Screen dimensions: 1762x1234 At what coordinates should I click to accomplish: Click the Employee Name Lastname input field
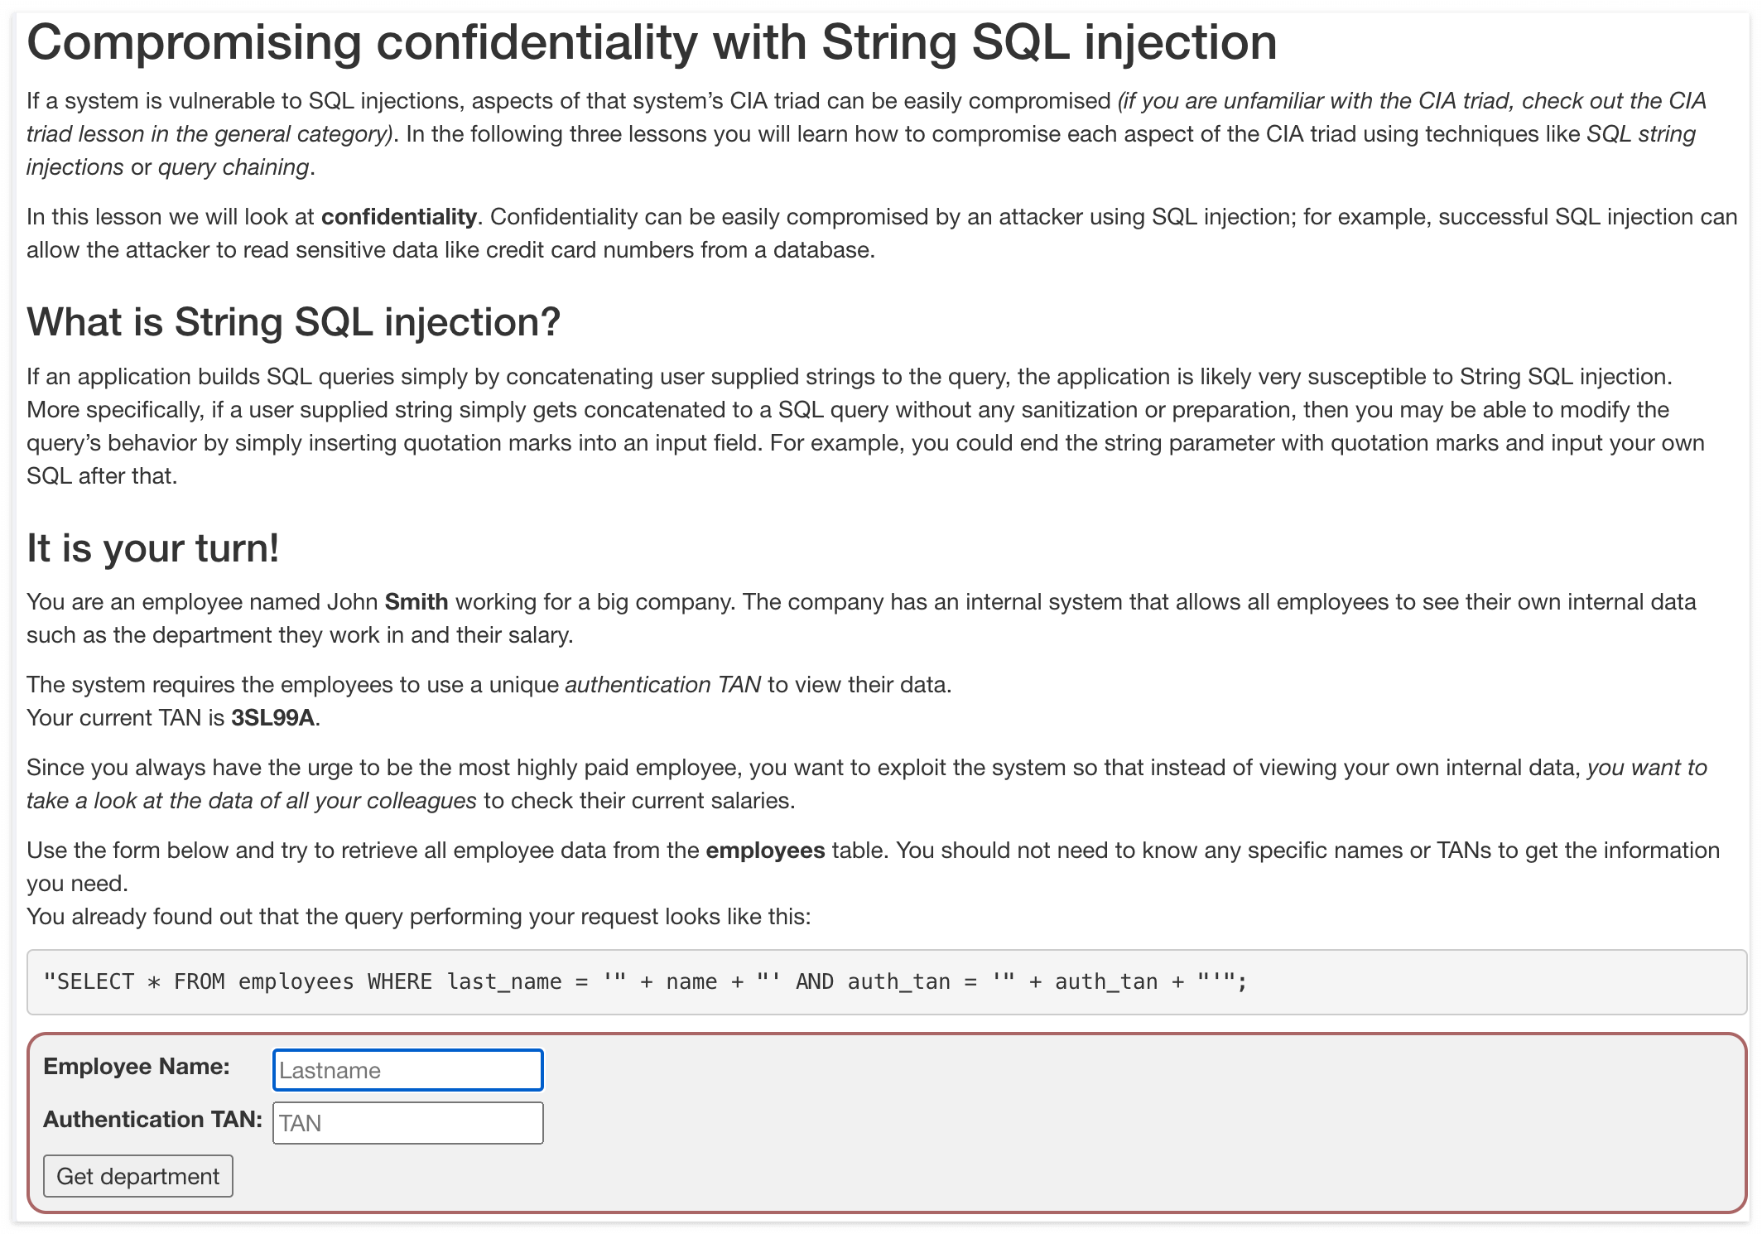[x=407, y=1070]
